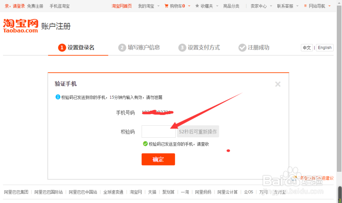Switch language to 中文
342x203 pixels.
click(x=307, y=48)
